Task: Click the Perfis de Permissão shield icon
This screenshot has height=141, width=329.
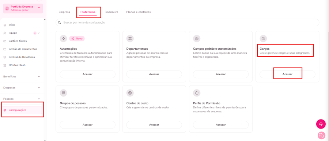Action: pyautogui.click(x=197, y=93)
